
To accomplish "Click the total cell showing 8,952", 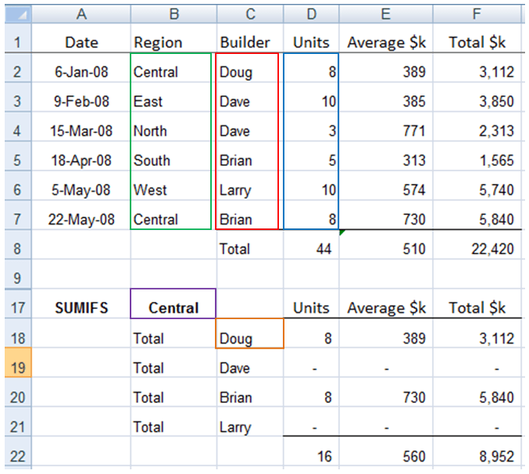I will 477,451.
